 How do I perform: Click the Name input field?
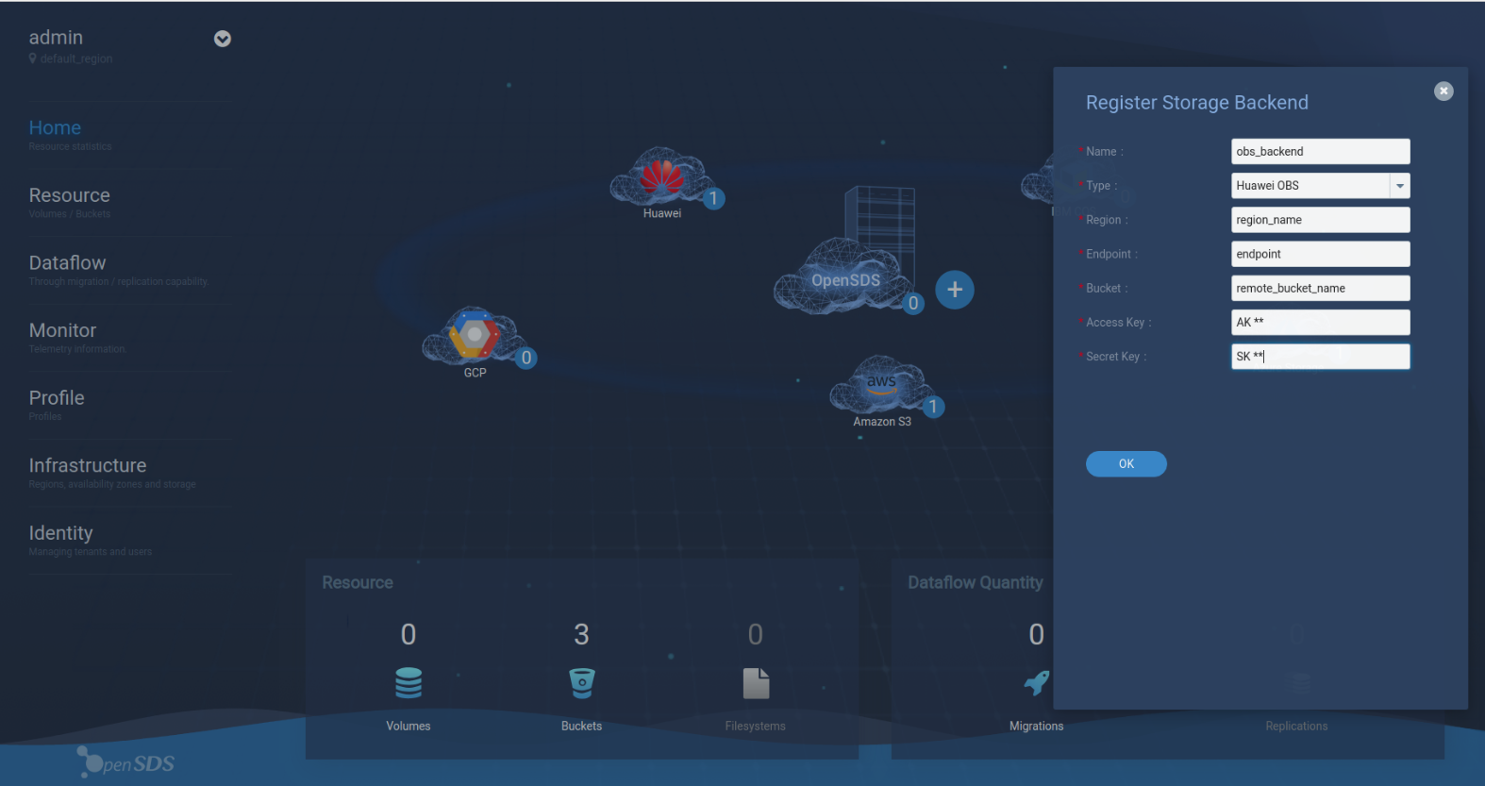[x=1320, y=152]
